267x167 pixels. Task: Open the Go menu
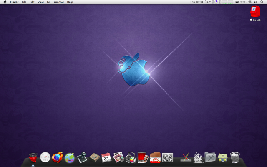pos(49,2)
